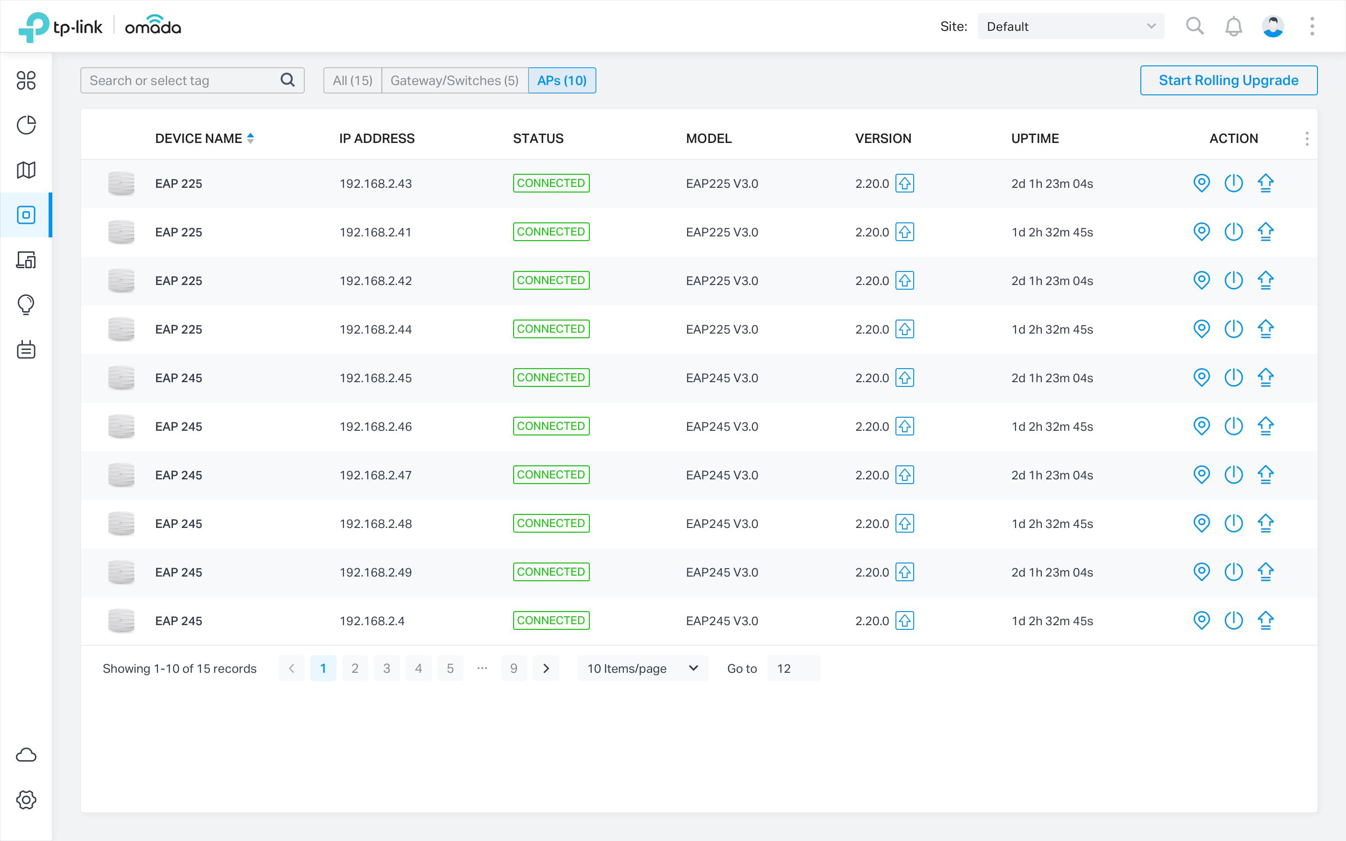The height and width of the screenshot is (841, 1346).
Task: Click the MODEL column header
Action: point(709,138)
